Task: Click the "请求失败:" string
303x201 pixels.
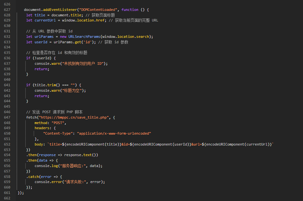Action: tap(75, 182)
